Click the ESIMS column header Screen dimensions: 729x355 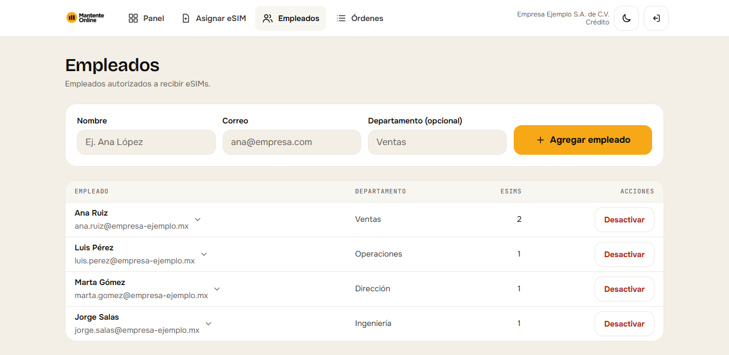click(511, 191)
